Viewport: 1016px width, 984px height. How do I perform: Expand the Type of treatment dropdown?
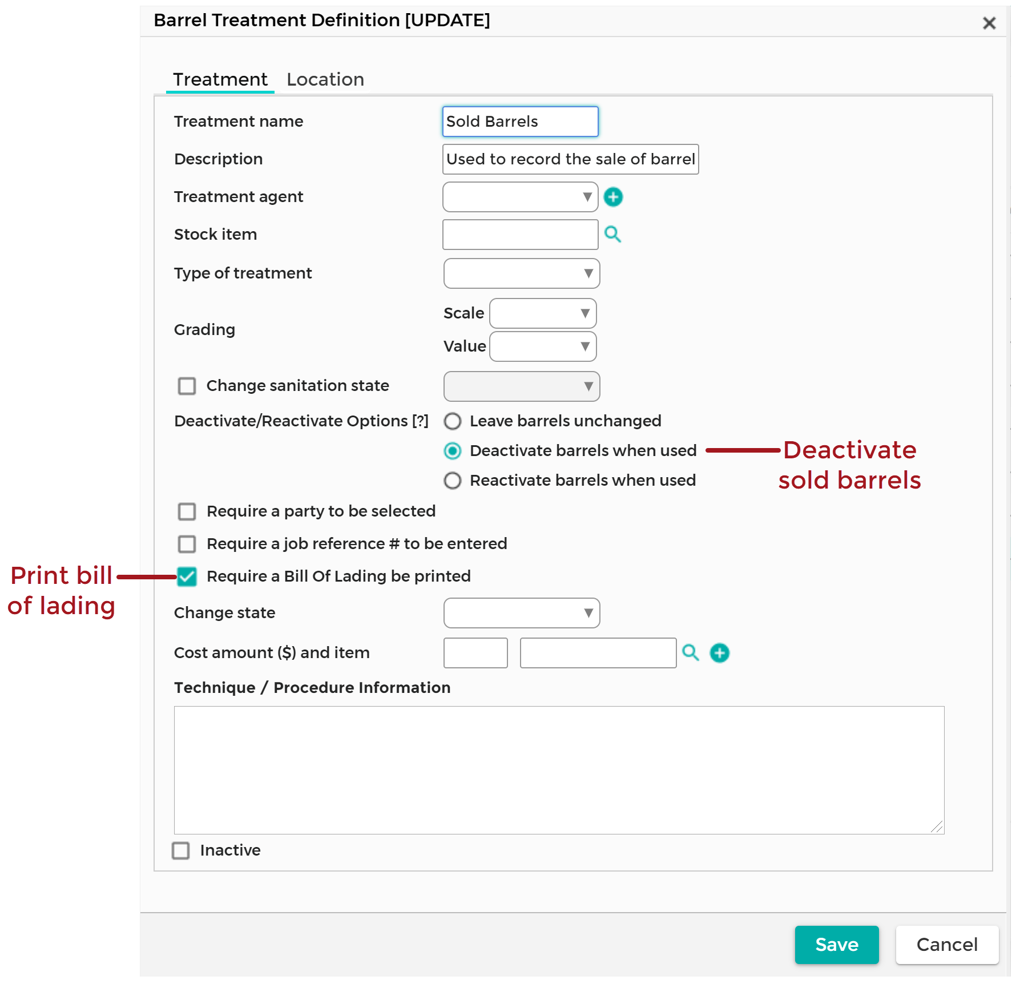click(521, 273)
